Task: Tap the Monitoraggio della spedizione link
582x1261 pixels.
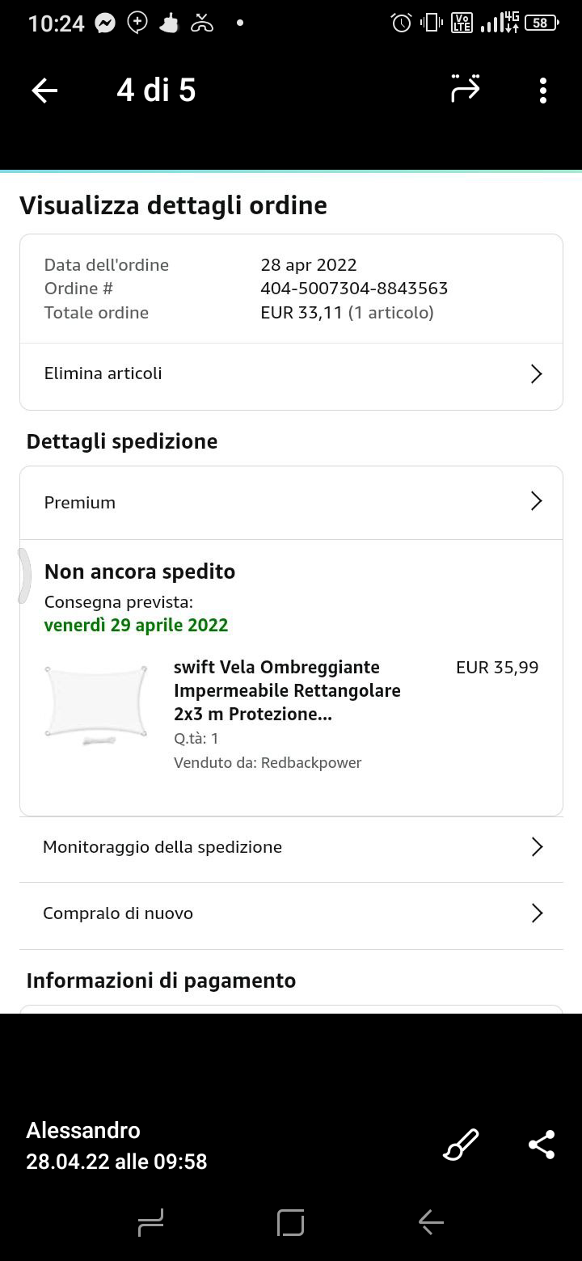Action: (162, 847)
